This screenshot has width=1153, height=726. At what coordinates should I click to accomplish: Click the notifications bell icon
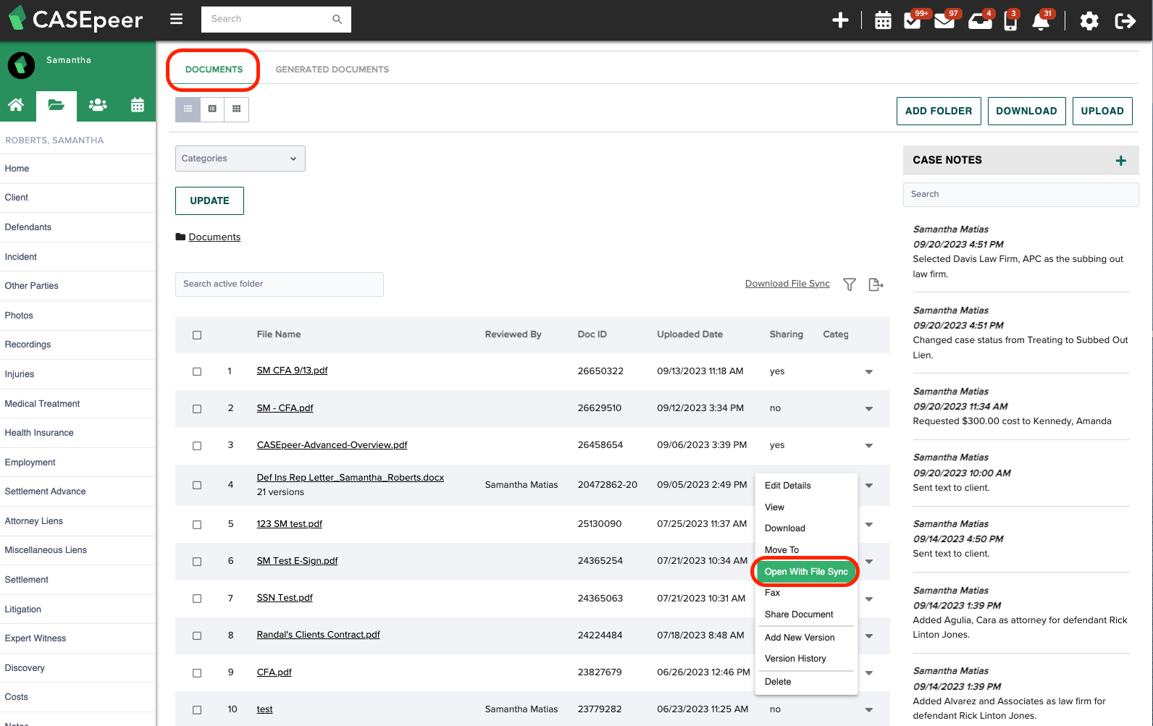pyautogui.click(x=1041, y=21)
